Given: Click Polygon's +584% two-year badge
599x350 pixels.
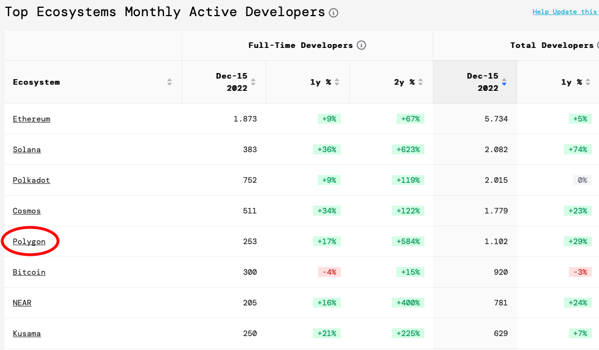Looking at the screenshot, I should (408, 242).
